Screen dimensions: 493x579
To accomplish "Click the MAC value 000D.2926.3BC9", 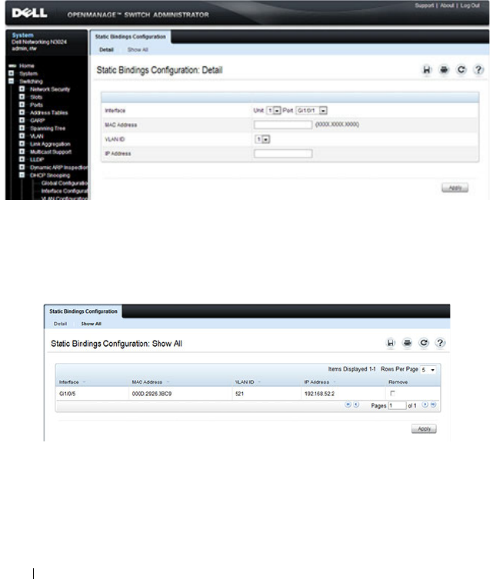I will [152, 394].
